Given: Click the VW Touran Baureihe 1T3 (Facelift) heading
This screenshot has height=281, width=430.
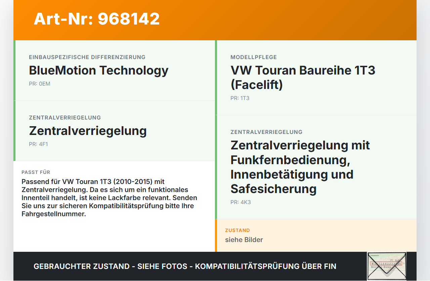Looking at the screenshot, I should [x=303, y=78].
